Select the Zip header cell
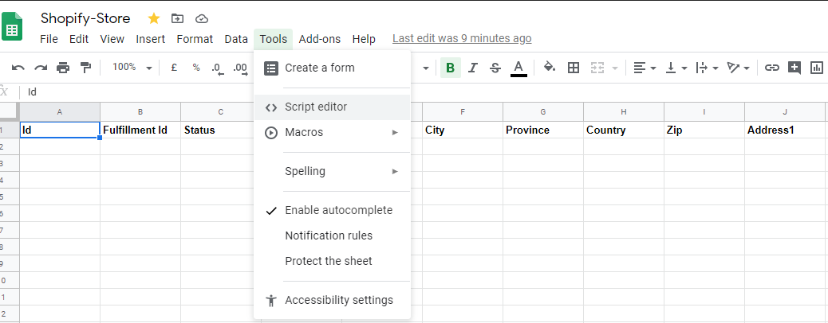This screenshot has width=828, height=323. (704, 130)
